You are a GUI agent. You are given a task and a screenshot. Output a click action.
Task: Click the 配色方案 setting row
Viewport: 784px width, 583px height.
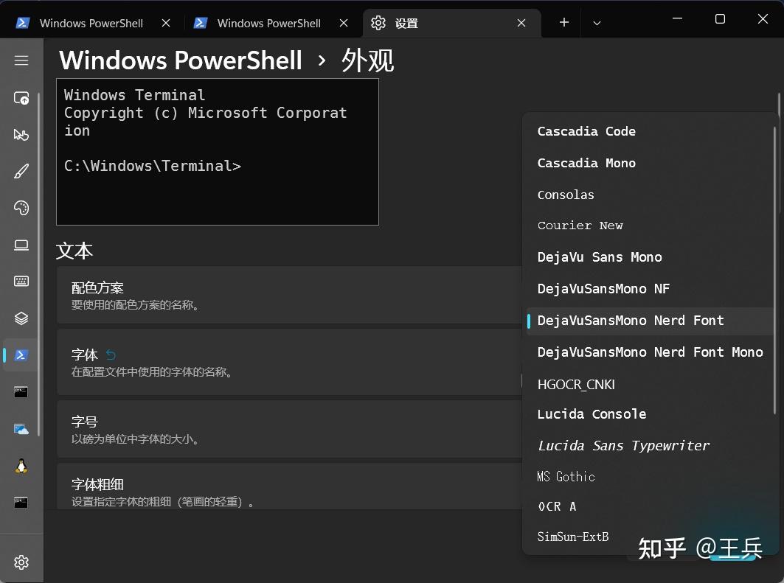pos(290,295)
